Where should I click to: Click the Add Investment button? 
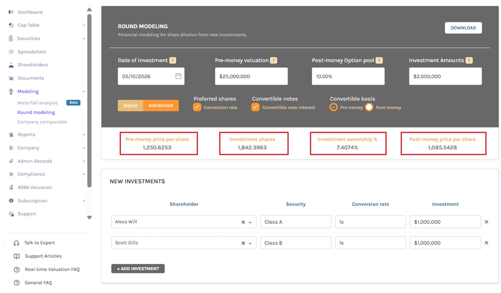[x=138, y=268]
